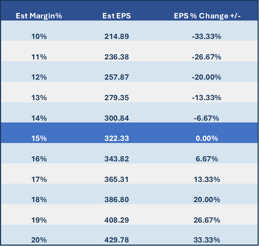
Task: Select the 17% margin cell
Action: (39, 179)
